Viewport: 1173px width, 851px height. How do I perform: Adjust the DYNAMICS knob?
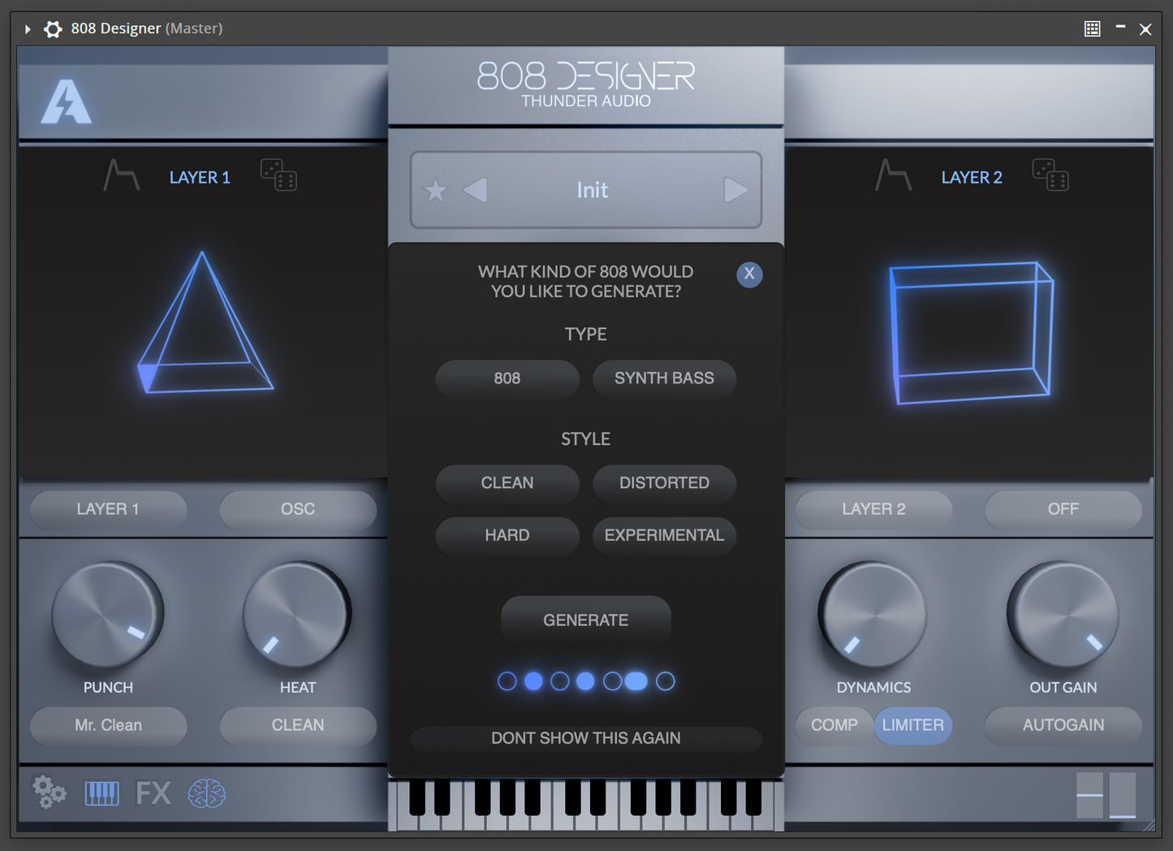pos(873,617)
